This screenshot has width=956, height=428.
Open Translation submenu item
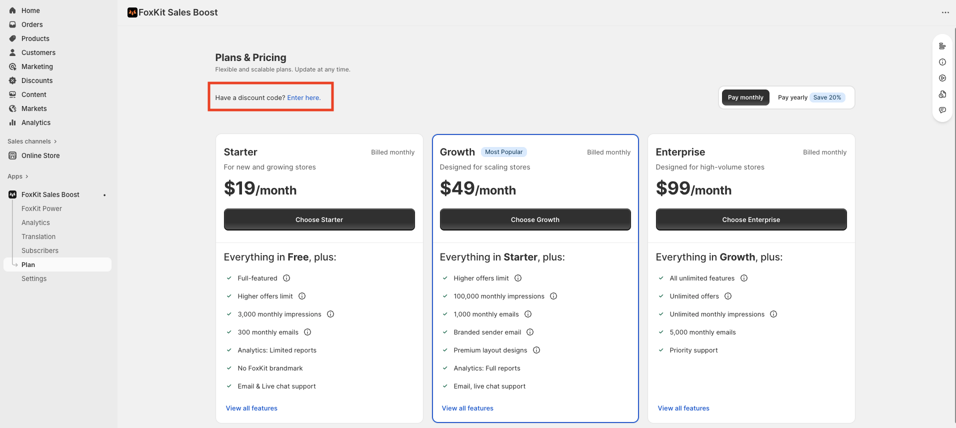38,236
